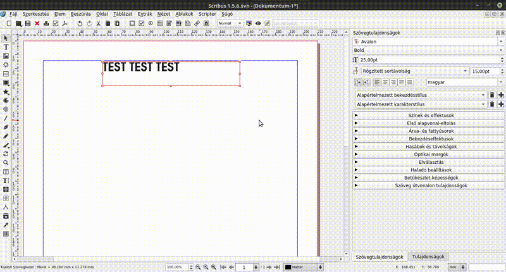Toggle center text alignment
Image resolution: width=506 pixels, height=272 pixels.
pos(385,82)
